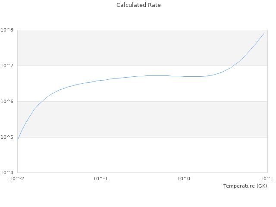This screenshot has height=207, width=276.
Task: Click the 10^6 y-axis tick label
Action: (x=9, y=101)
